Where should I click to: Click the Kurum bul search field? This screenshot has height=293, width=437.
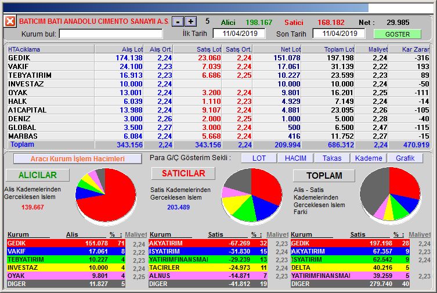coord(111,34)
